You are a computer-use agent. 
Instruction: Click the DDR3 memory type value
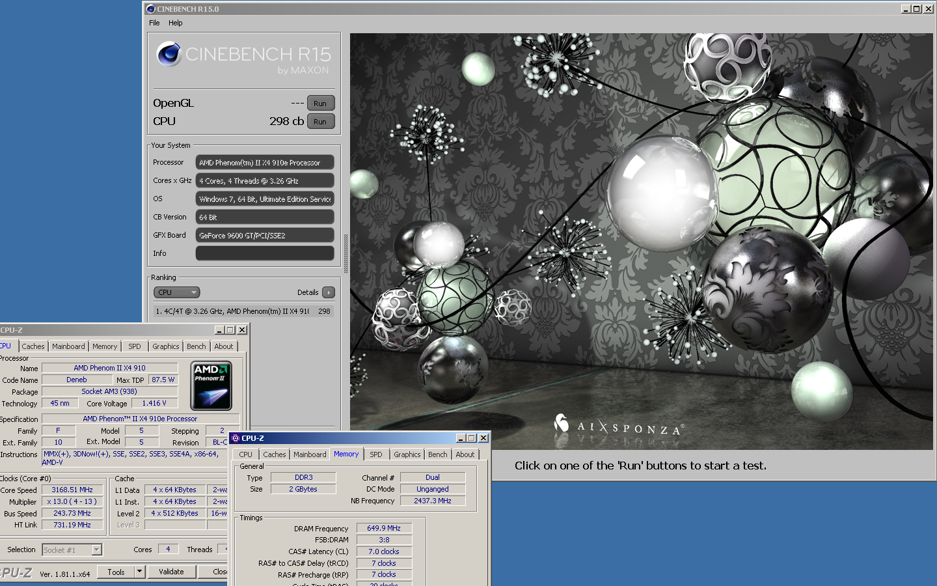tap(303, 477)
